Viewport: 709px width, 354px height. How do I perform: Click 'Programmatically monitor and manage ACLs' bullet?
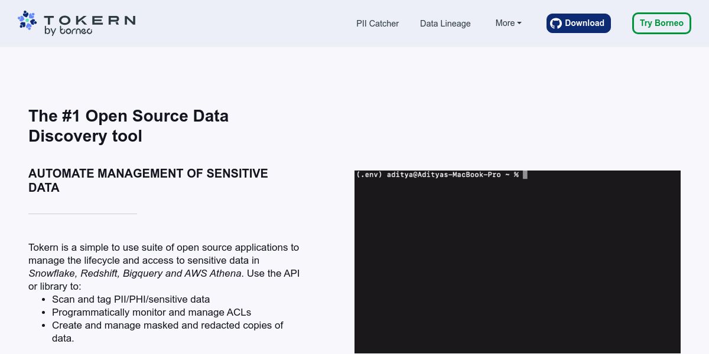point(152,312)
